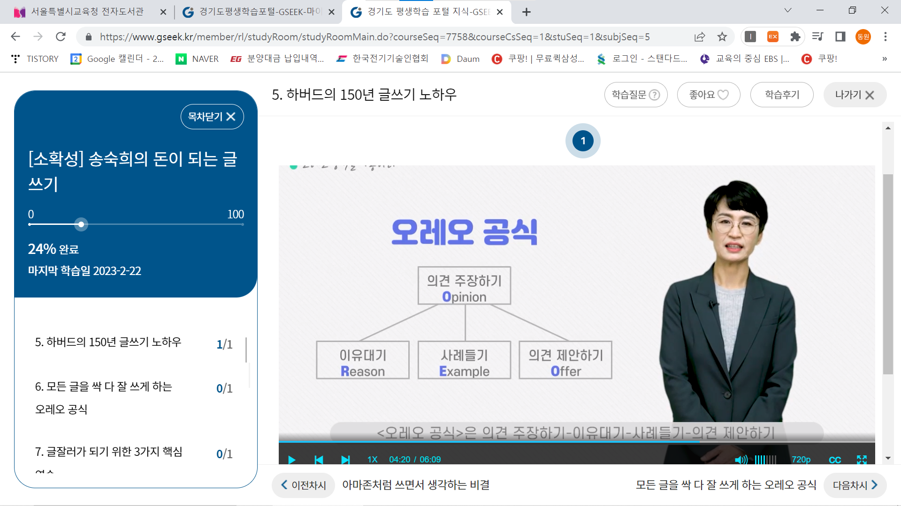Switch to 서울특별시교육청 전자도서관 tab
The height and width of the screenshot is (506, 901).
pos(87,12)
